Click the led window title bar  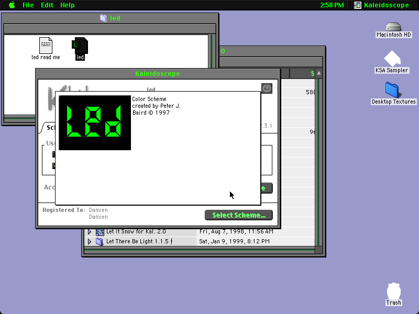click(x=110, y=18)
